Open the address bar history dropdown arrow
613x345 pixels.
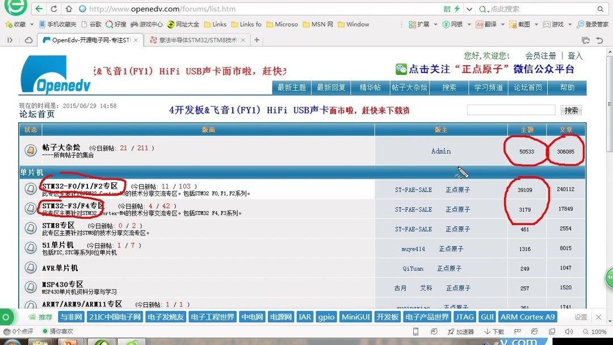click(469, 9)
